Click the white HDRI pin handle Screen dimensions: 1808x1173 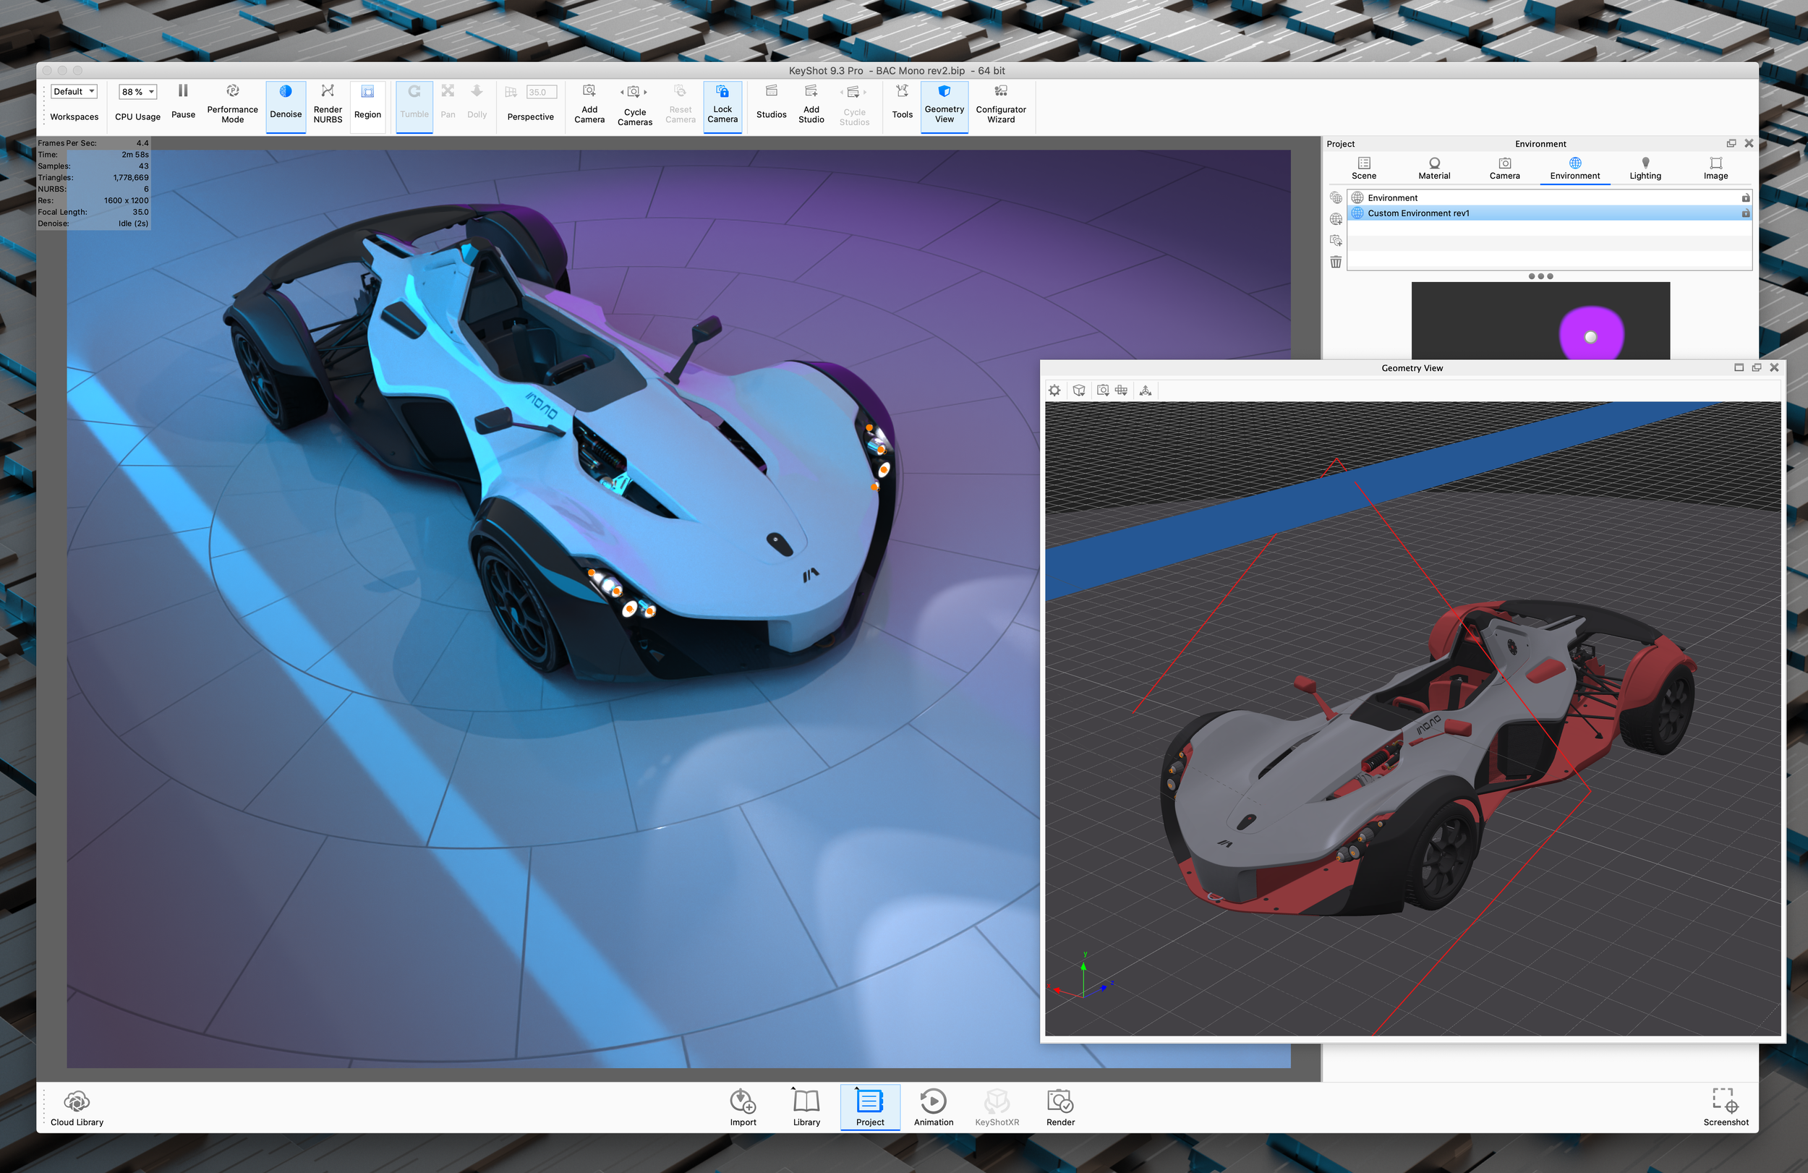tap(1591, 336)
